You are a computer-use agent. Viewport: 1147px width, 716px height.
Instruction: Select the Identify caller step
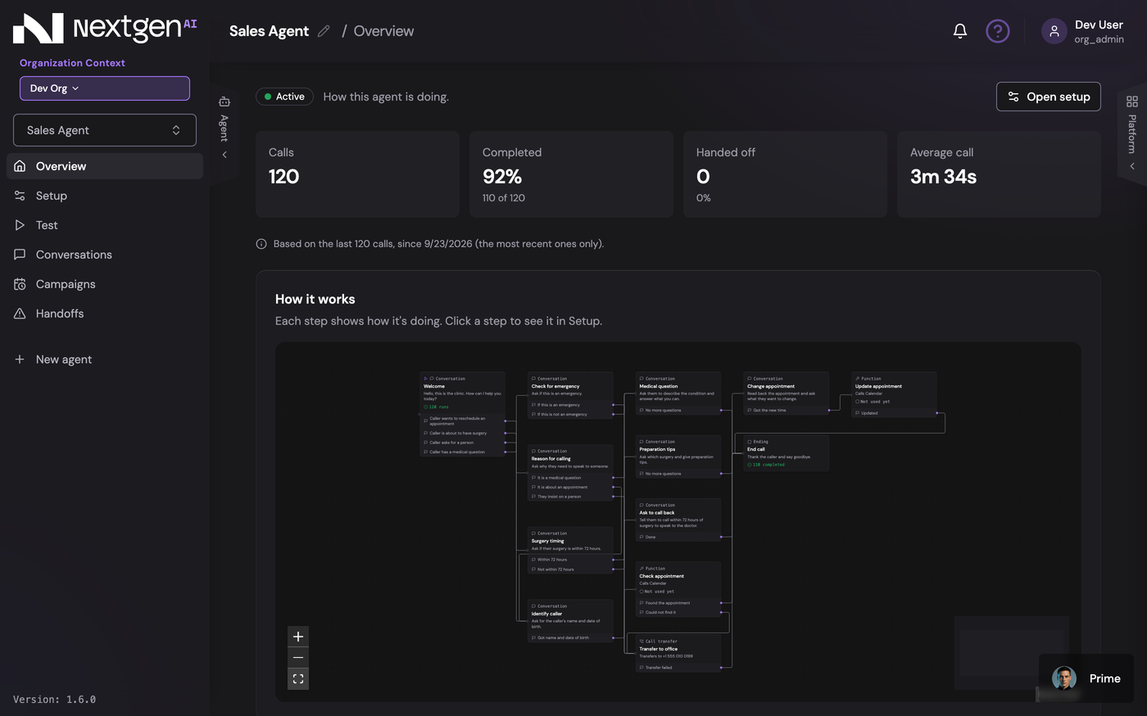click(571, 621)
